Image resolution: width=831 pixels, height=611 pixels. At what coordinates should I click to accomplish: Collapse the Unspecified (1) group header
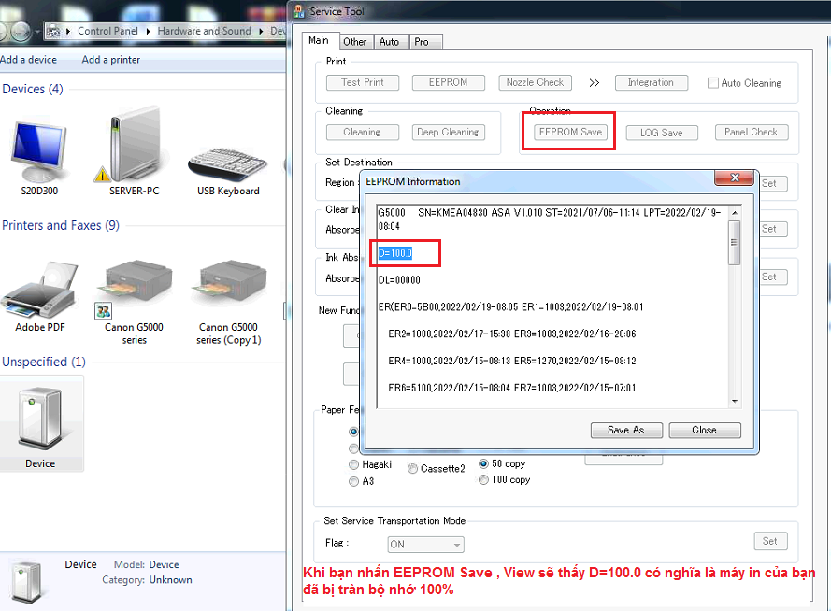tap(43, 362)
